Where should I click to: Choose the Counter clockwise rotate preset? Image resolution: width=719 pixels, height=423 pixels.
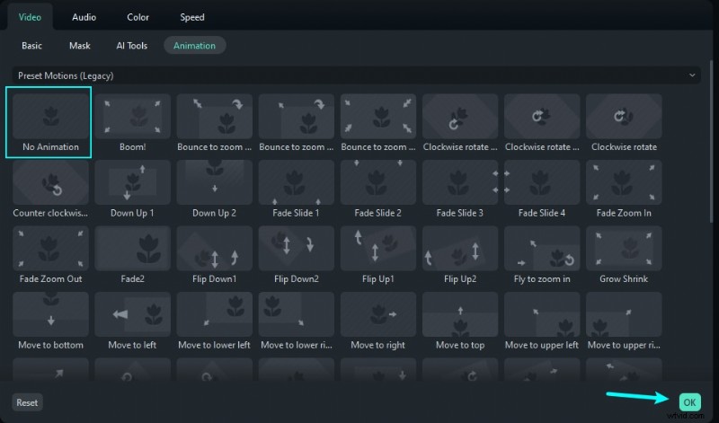[x=50, y=189]
